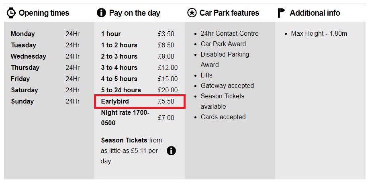The image size is (376, 183).
Task: Click the info icon beside Pay on the day
Action: coord(101,13)
